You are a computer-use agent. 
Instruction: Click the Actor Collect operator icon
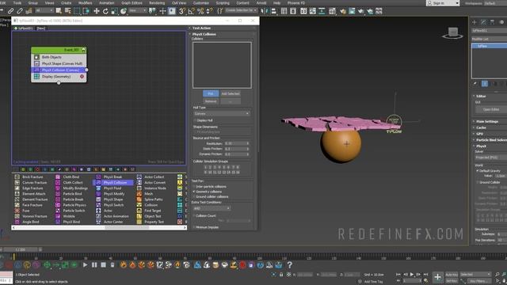[x=139, y=177]
